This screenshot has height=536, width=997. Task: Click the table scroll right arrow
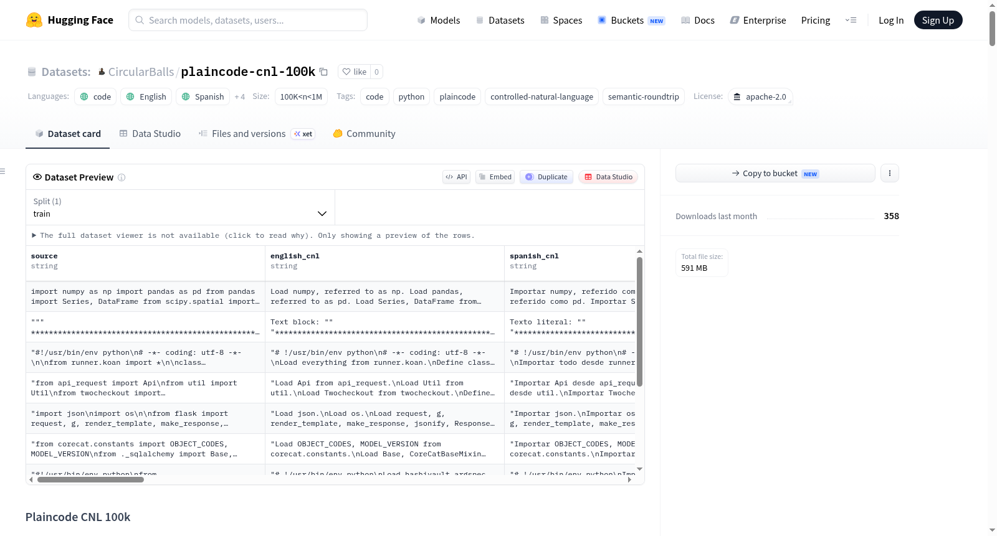[x=630, y=480]
